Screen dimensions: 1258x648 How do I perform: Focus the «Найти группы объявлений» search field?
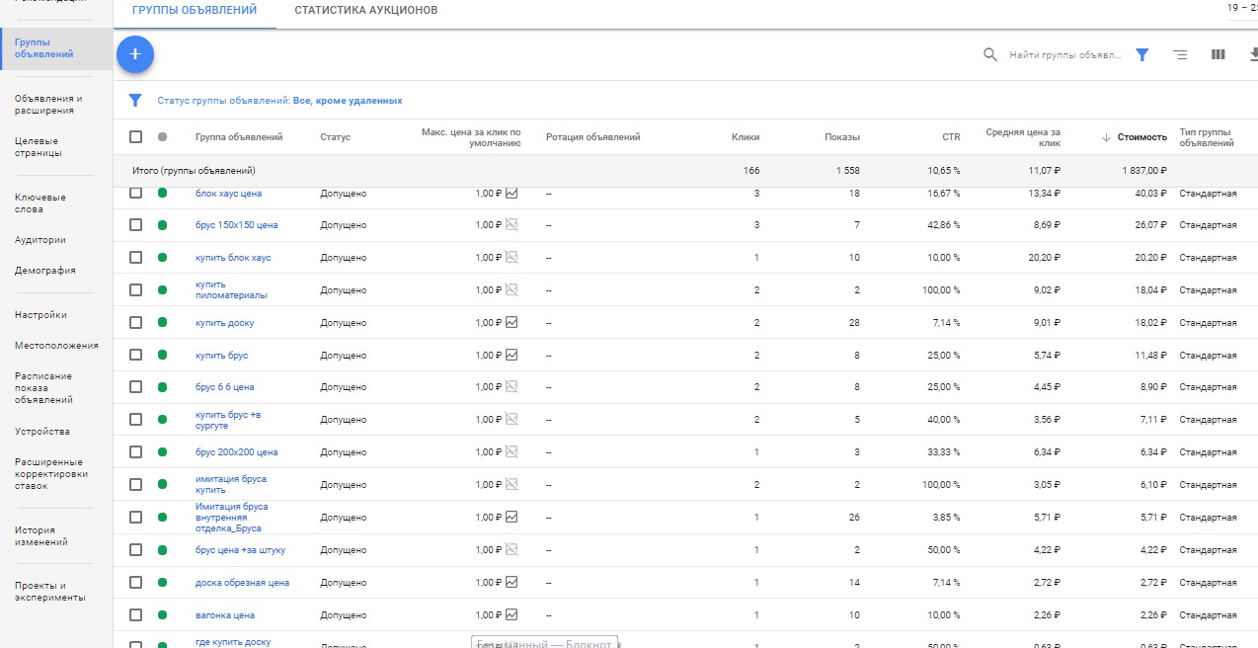coord(1064,55)
